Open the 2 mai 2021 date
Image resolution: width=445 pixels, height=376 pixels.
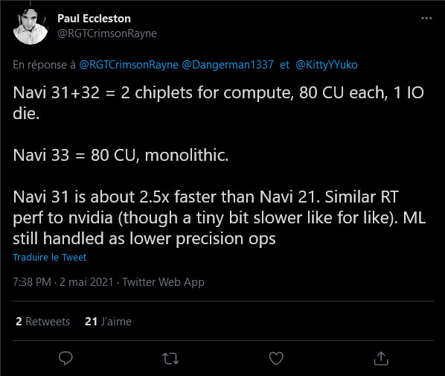tap(86, 282)
